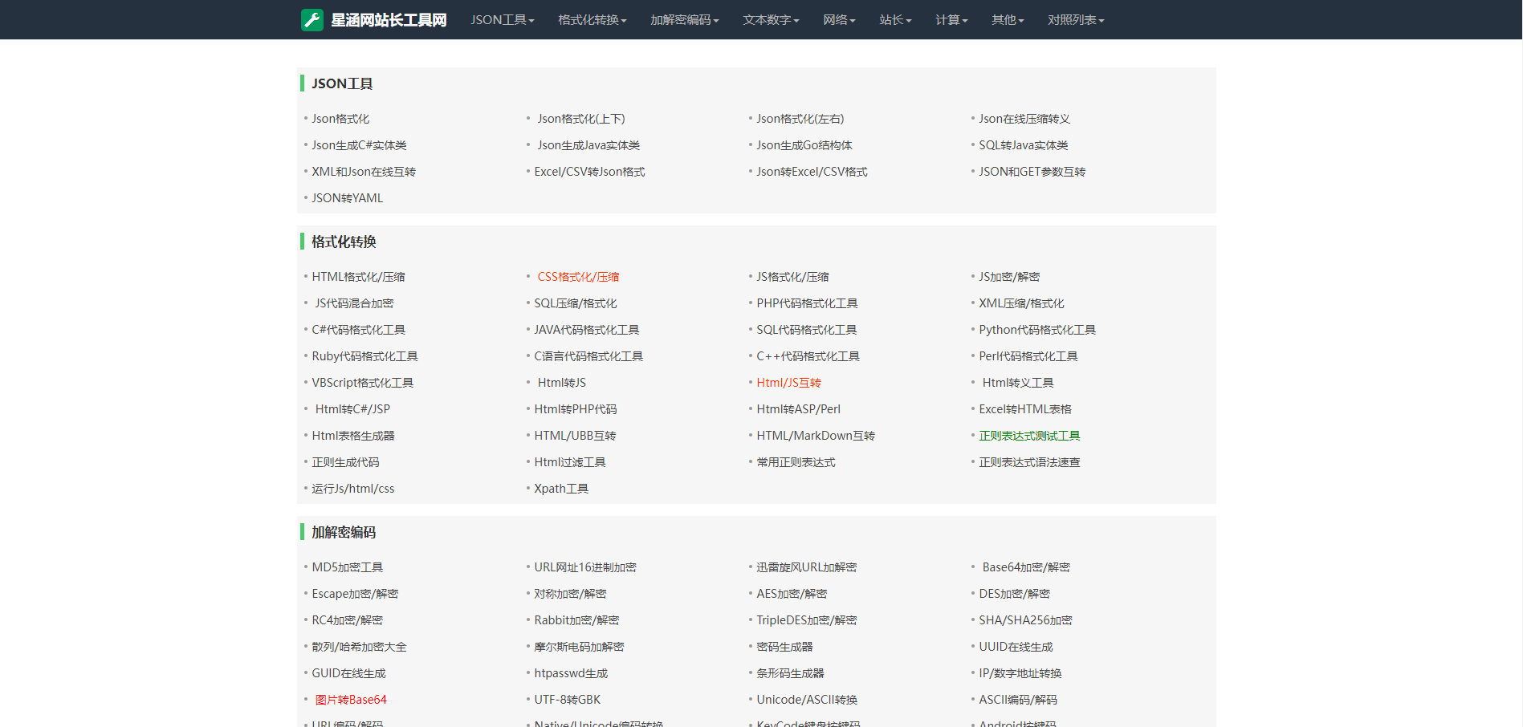Open Python代码格式化工具 link
Screen dimensions: 1523x727
[x=1037, y=330]
